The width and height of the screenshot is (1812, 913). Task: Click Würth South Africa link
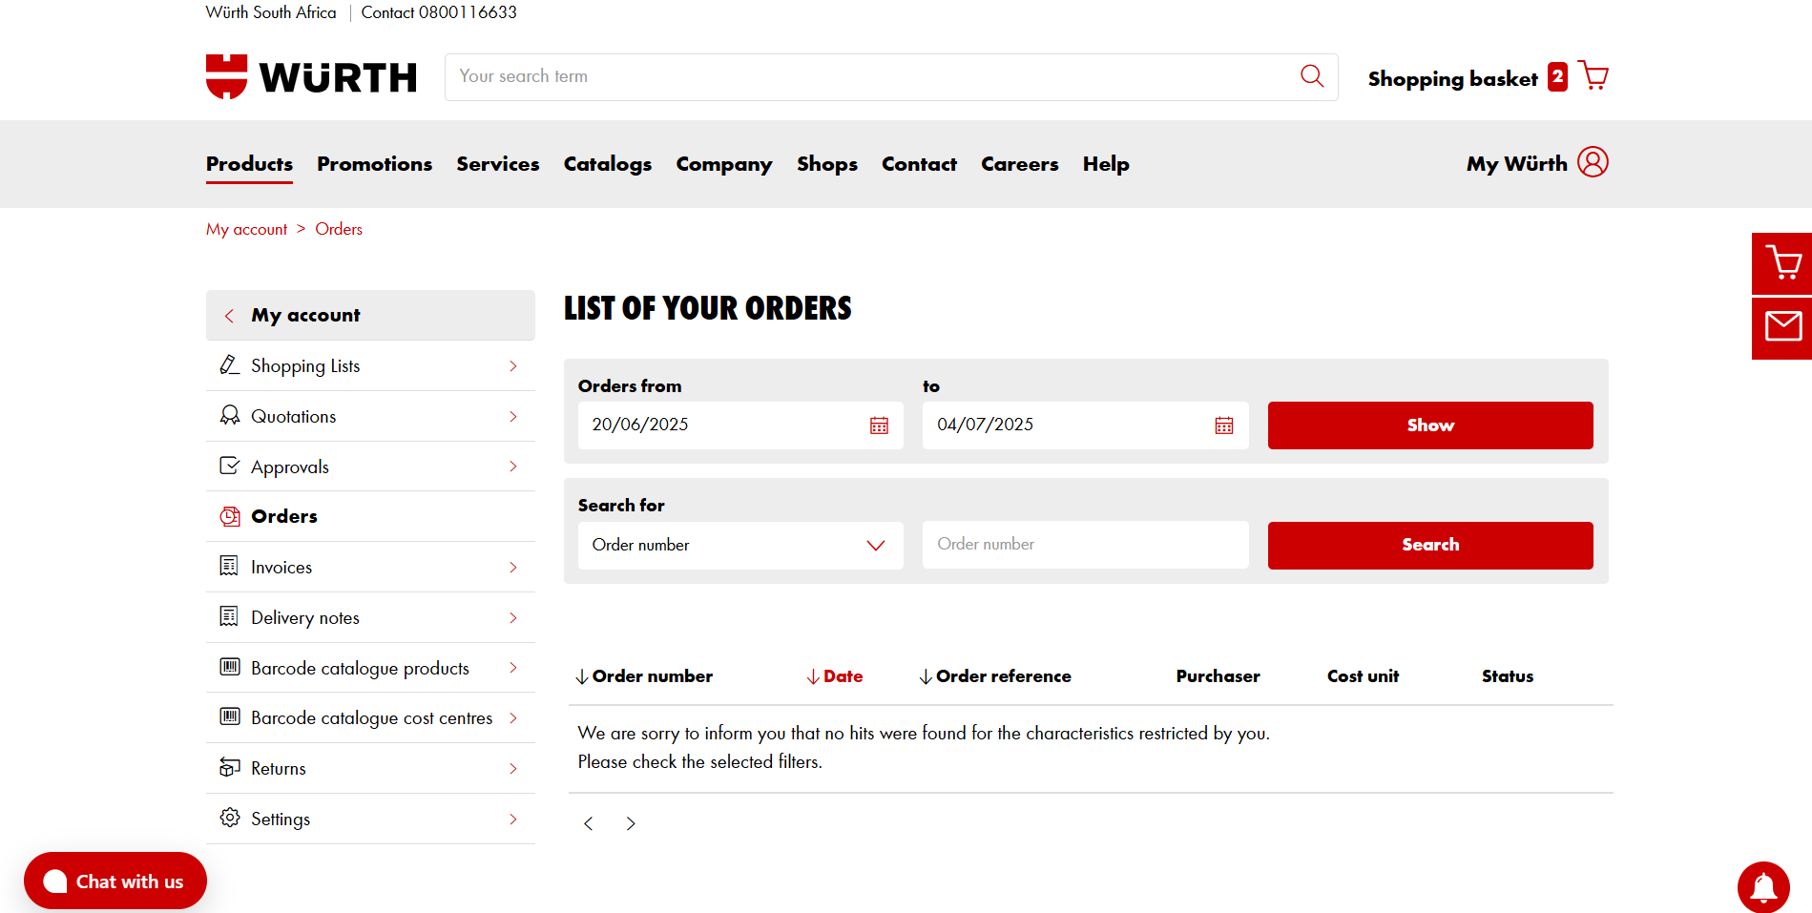271,12
